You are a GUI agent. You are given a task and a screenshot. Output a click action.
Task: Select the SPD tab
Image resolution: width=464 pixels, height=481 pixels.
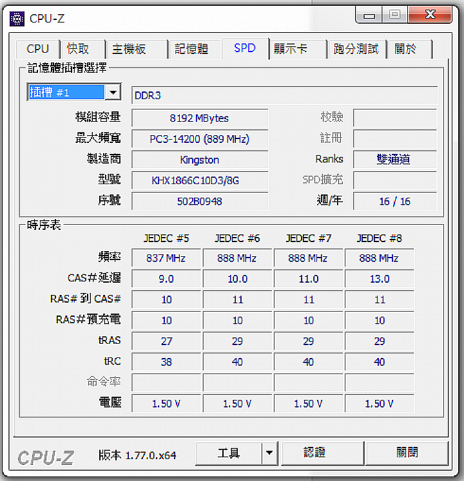(245, 48)
